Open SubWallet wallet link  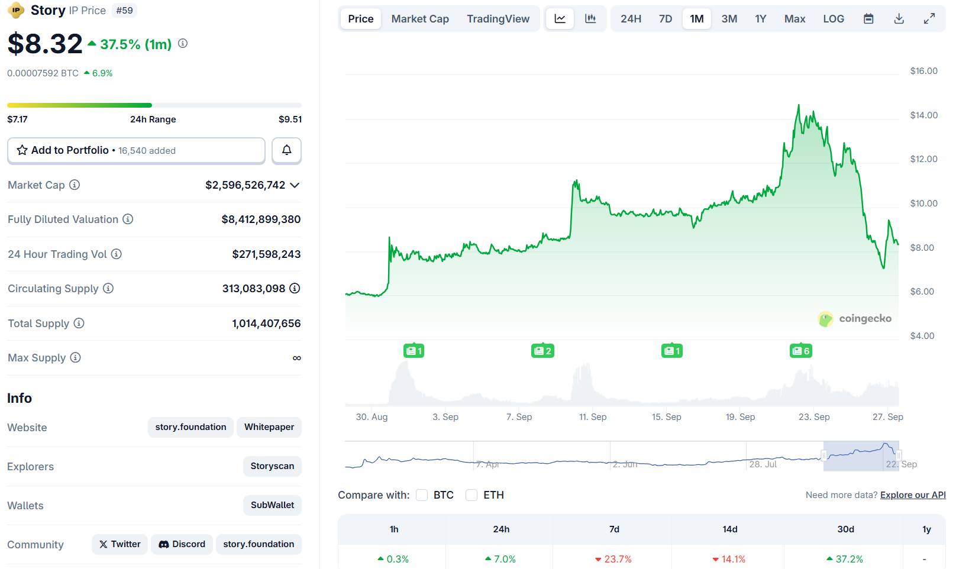272,505
